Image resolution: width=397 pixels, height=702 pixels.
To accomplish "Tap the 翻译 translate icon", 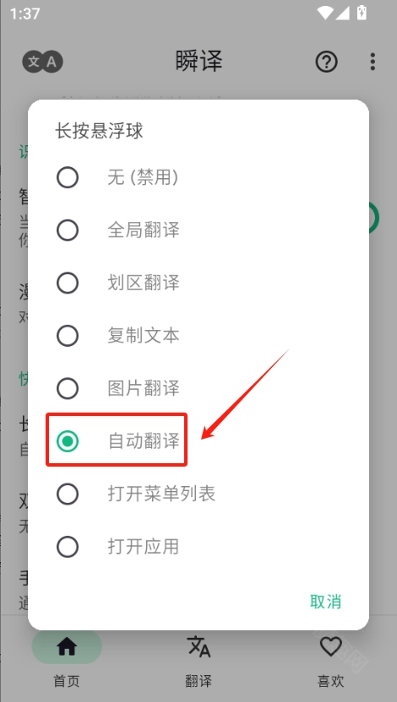I will point(198,646).
